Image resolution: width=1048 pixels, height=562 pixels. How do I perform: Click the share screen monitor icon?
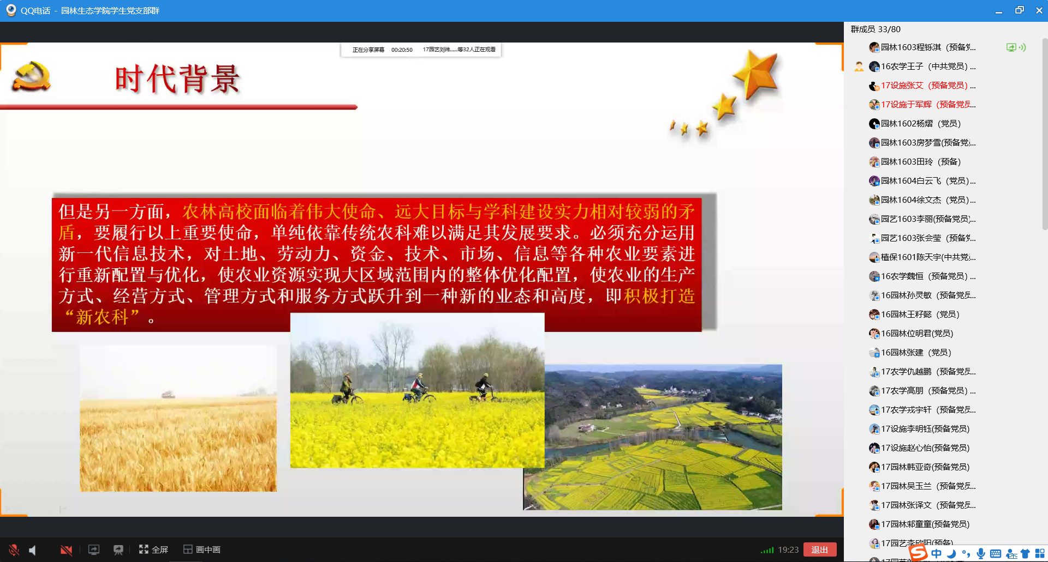tap(94, 550)
